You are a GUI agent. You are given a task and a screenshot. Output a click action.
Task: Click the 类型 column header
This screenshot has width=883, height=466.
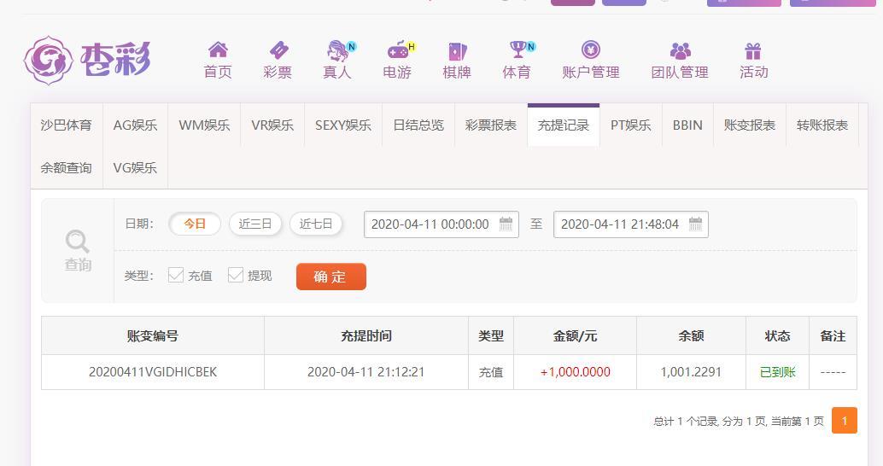[491, 336]
